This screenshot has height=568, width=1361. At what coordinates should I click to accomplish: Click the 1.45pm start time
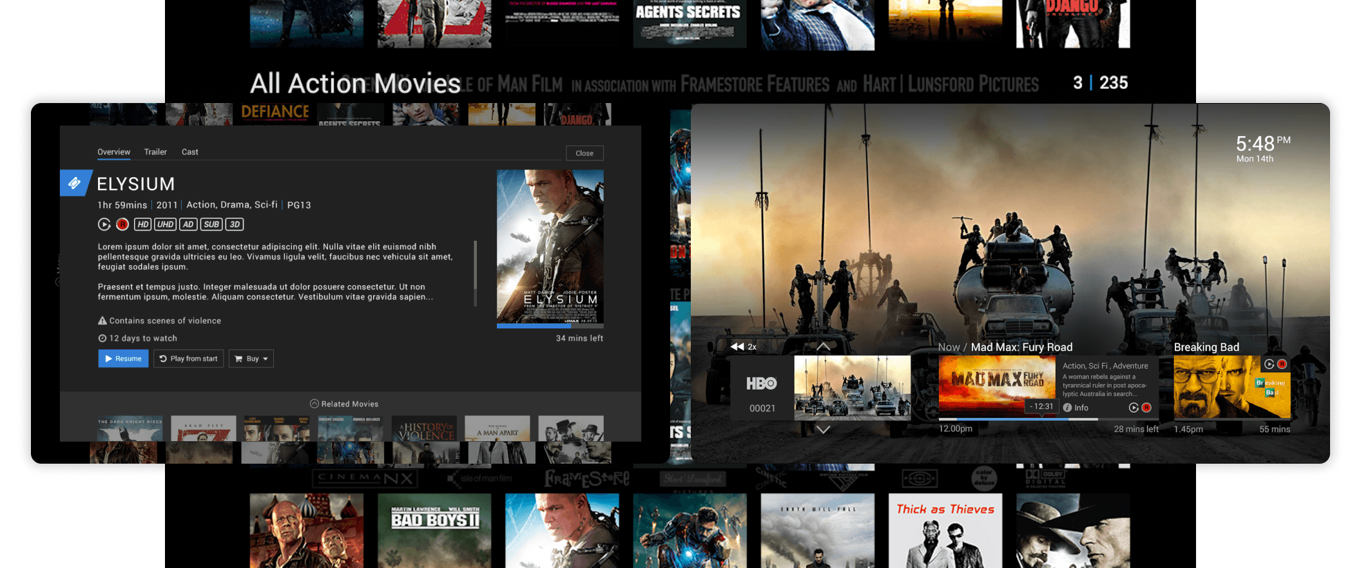(x=1188, y=430)
